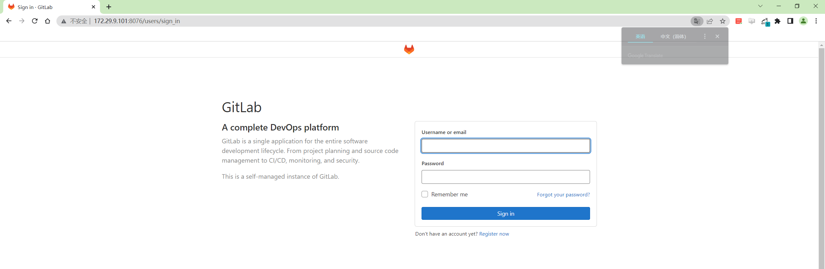Viewport: 825px width, 269px height.
Task: Select the 英语 tab in translate popup
Action: (x=640, y=36)
